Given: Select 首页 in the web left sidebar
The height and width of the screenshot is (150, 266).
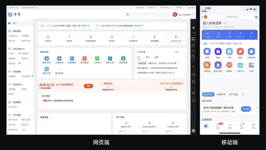Looking at the screenshot, I should (x=15, y=23).
